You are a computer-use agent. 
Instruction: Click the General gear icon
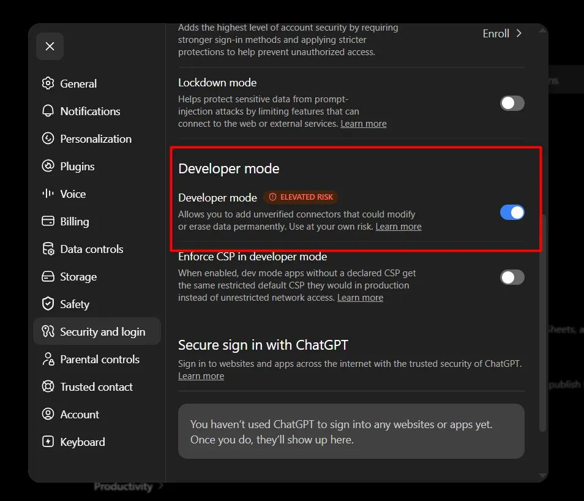tap(48, 83)
